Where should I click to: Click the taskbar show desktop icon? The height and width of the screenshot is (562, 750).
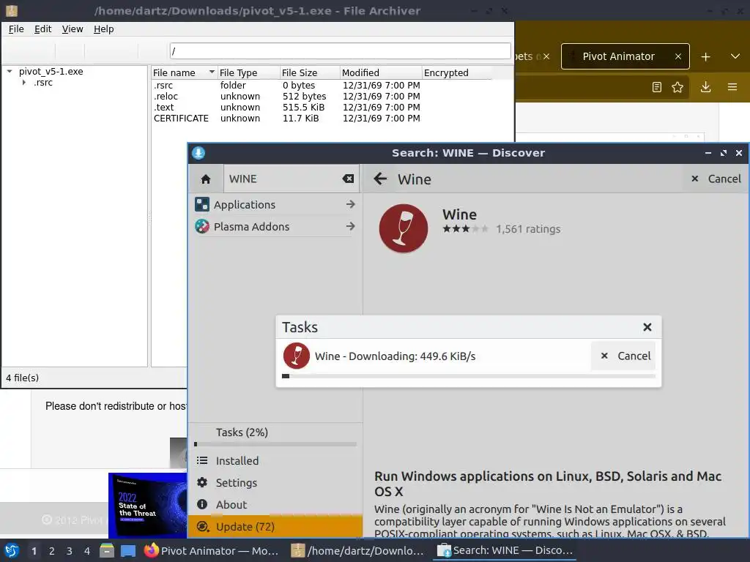(128, 551)
